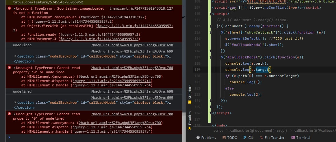The image size is (336, 142).
Task: Open jquery link in the 'at j' stack line
Action: [72, 21]
